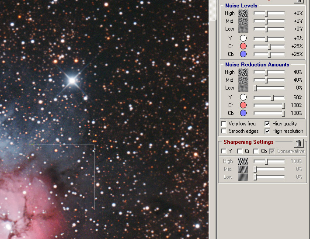Click the Sharpening Settings heading

tap(248, 142)
